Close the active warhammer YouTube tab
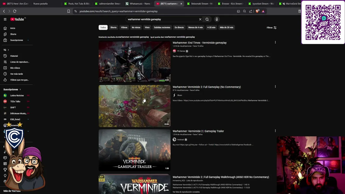This screenshot has width=345, height=194. pos(181,4)
